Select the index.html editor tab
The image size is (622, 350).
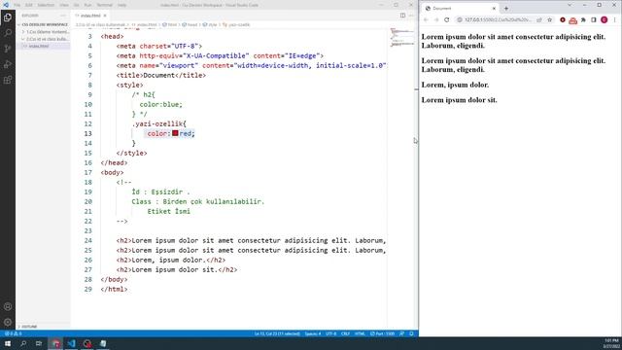click(x=90, y=16)
